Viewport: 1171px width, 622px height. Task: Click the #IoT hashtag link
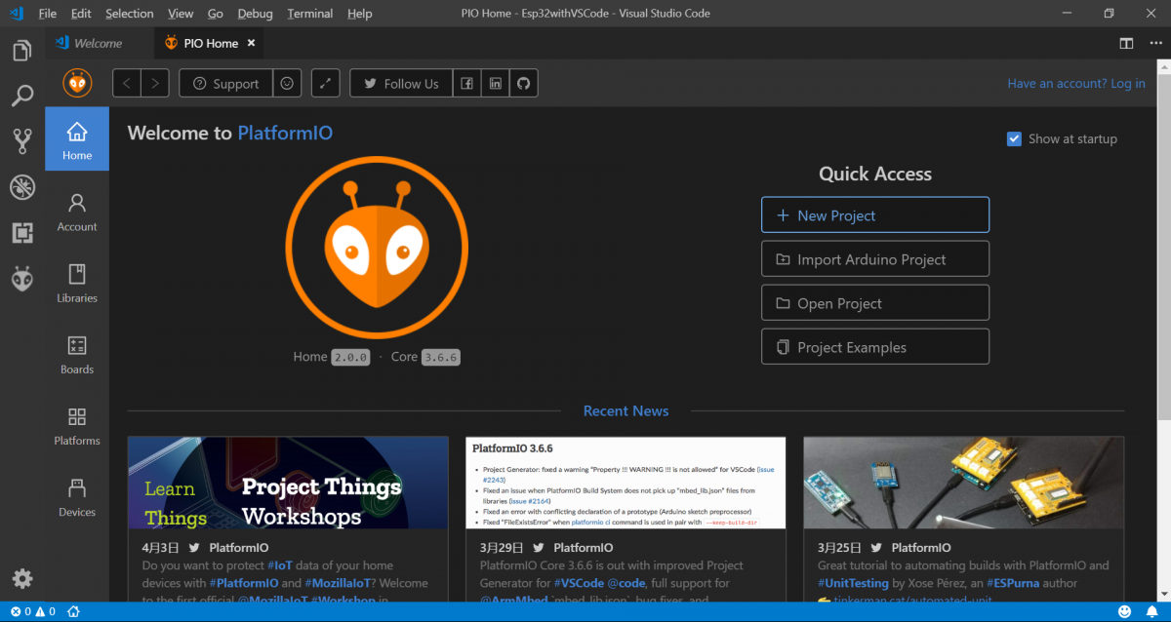tap(279, 565)
